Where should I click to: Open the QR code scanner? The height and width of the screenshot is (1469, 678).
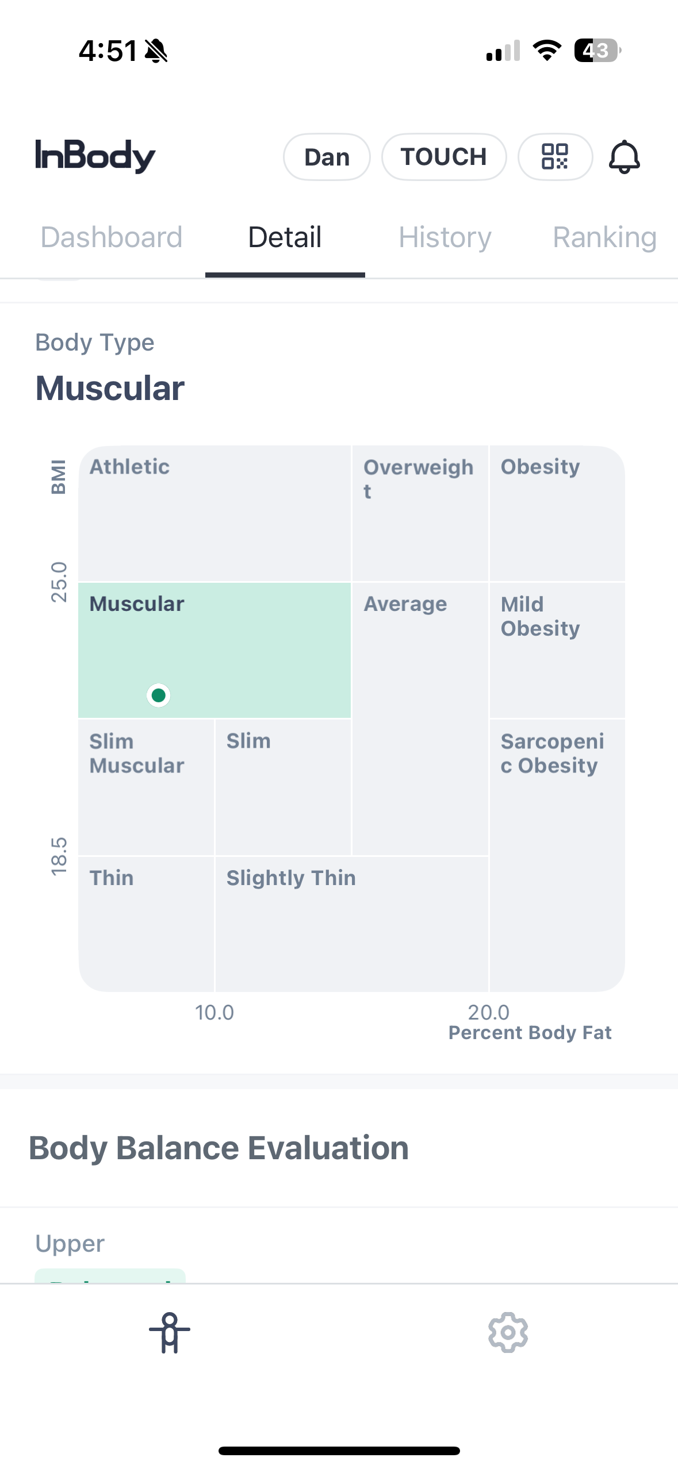pos(555,157)
